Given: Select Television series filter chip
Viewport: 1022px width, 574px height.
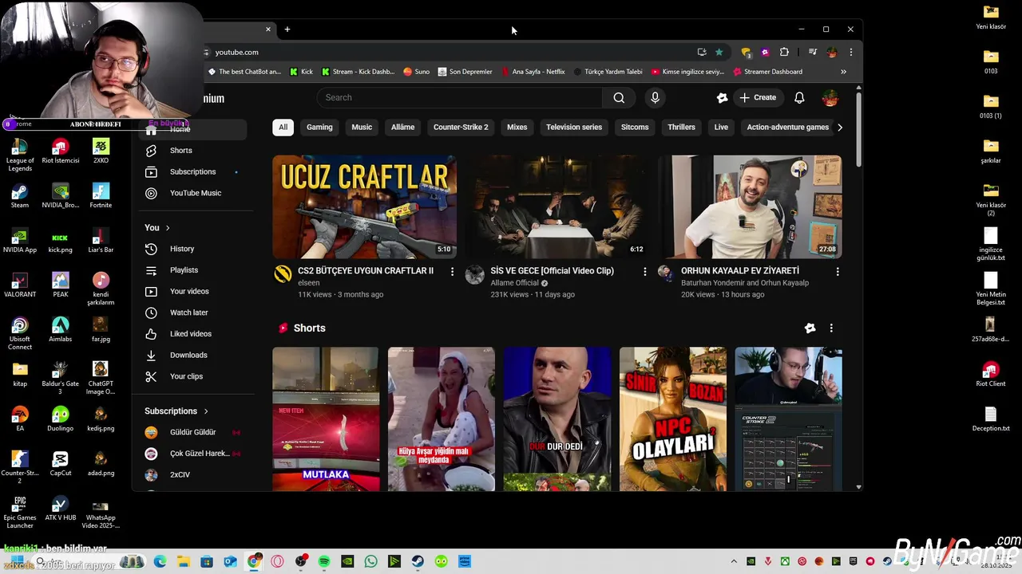Looking at the screenshot, I should click(574, 127).
